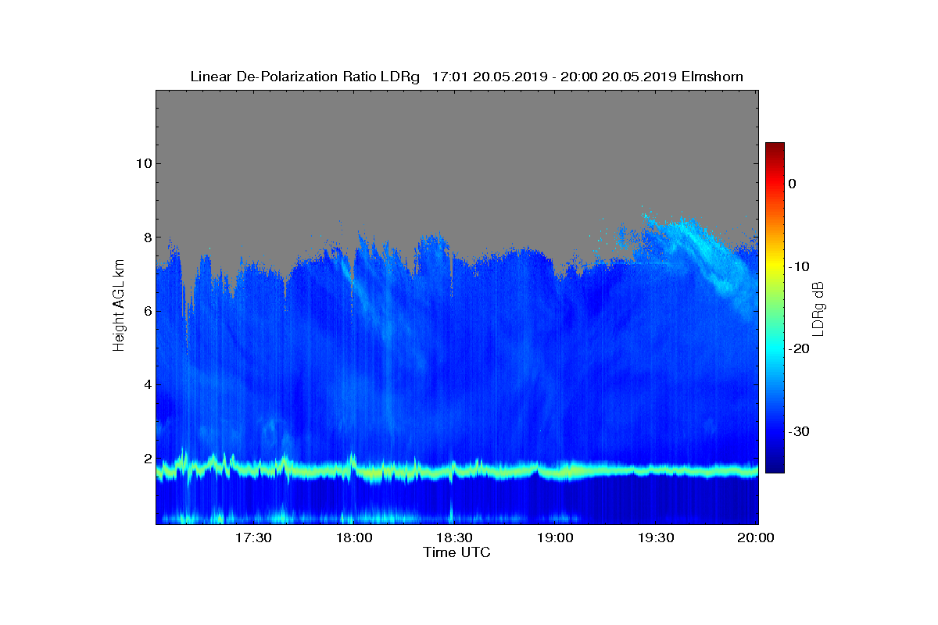Click the Height AGL km axis title
Viewport: 938px width, 625px height.
(119, 307)
